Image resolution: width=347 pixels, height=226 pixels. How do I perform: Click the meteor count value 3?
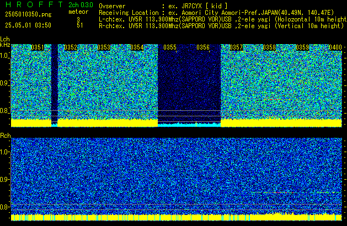[78, 20]
